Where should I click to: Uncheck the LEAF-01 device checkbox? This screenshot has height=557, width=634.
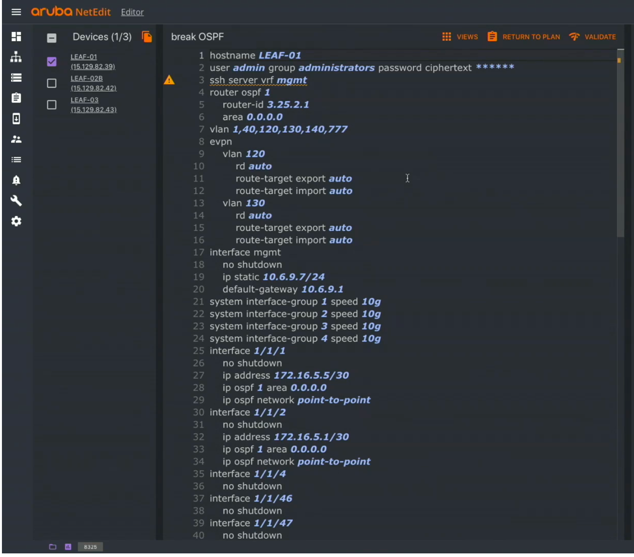pos(52,62)
